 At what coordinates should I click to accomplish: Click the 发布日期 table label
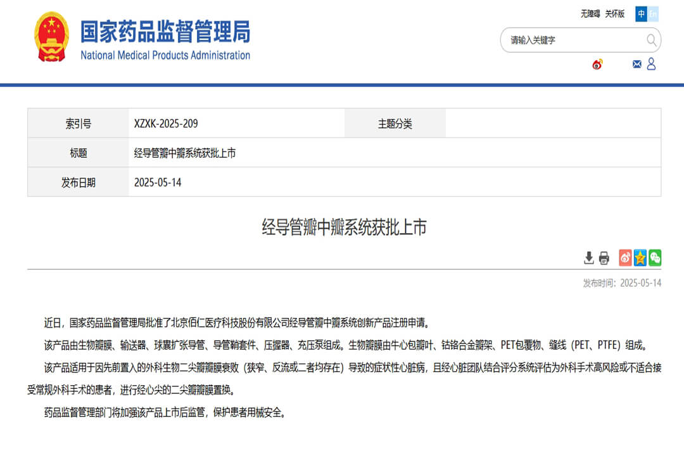(79, 182)
